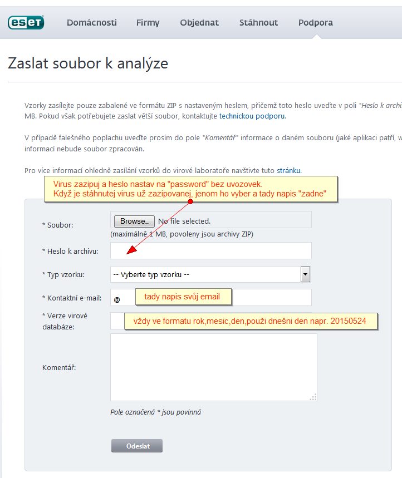Open the Objednat navigation item
Screen dimensions: 402x478
point(199,23)
